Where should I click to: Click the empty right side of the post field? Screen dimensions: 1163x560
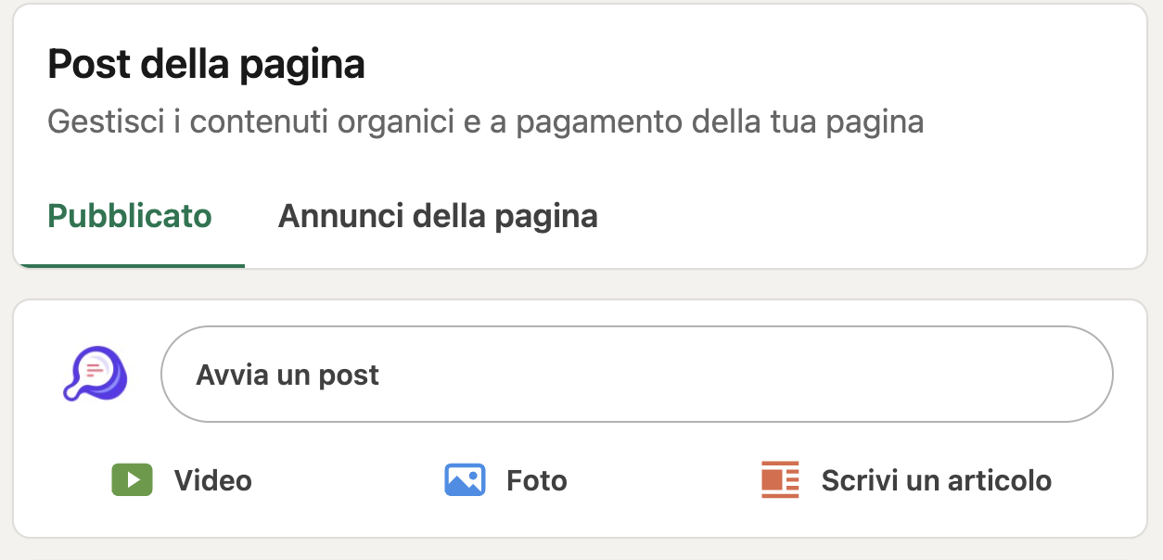pos(927,375)
